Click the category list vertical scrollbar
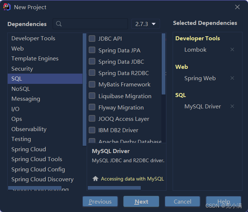Image resolution: width=248 pixels, height=212 pixels. (x=84, y=89)
